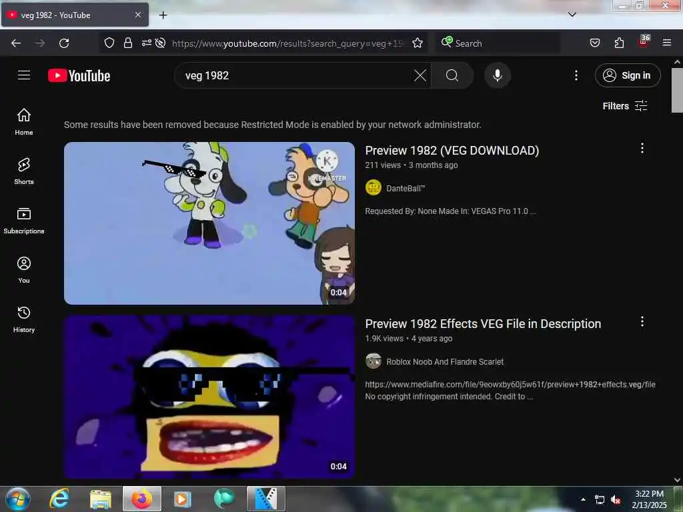Image resolution: width=683 pixels, height=512 pixels.
Task: Click the YouTube search magnifier button
Action: [x=452, y=75]
